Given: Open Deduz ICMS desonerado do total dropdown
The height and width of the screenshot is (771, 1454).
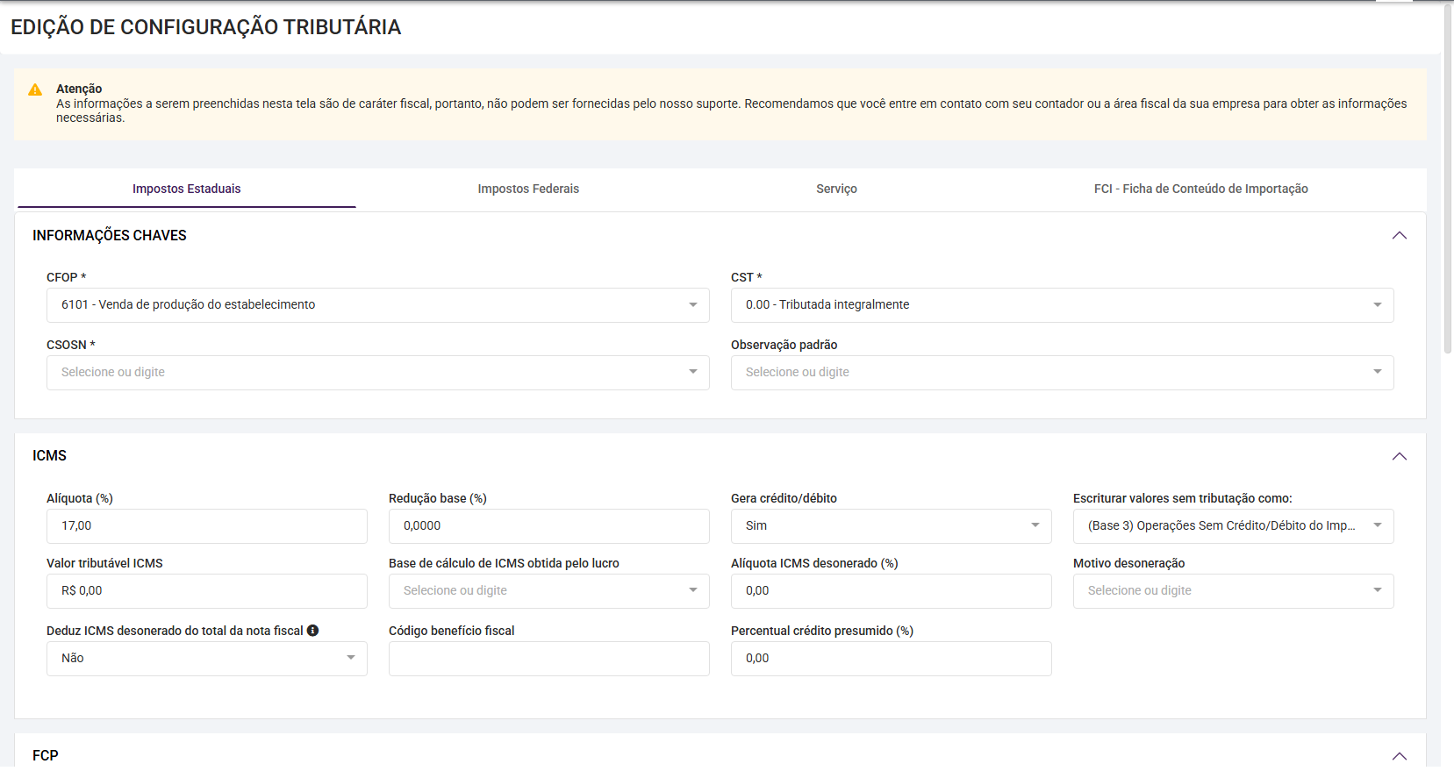Looking at the screenshot, I should (207, 659).
